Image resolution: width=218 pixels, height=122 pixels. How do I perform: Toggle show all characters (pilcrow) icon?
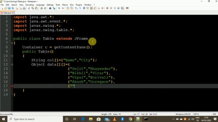[80, 8]
